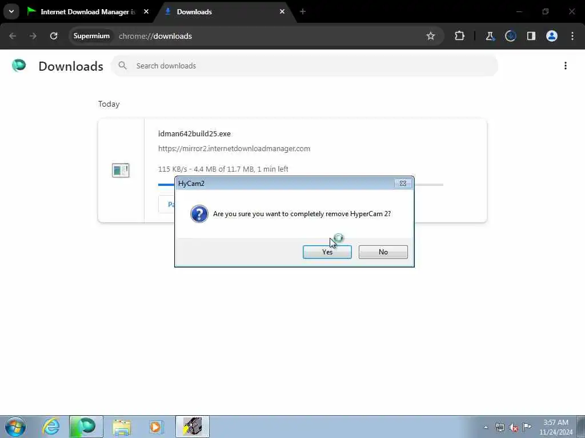Open Windows Explorer from the taskbar
This screenshot has width=585, height=438.
pos(121,427)
